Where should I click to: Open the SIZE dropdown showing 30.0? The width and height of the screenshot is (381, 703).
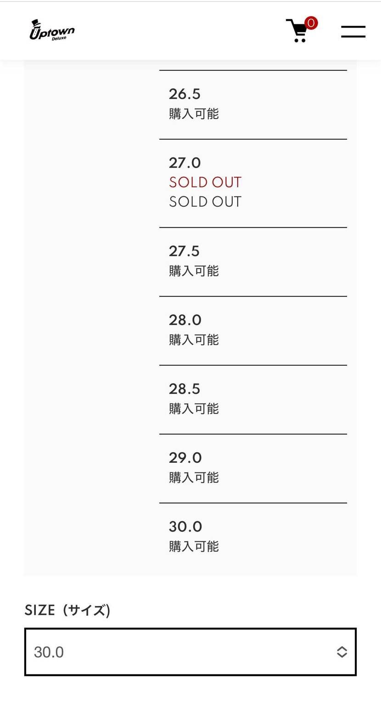pos(190,652)
